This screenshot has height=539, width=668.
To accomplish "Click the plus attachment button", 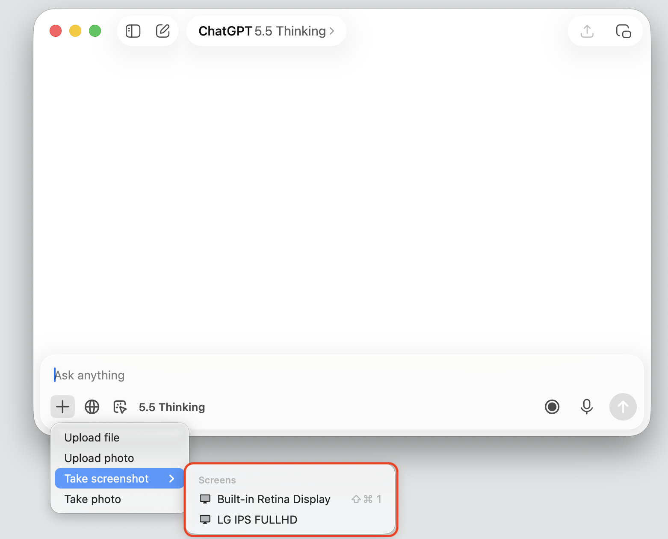I will click(x=62, y=406).
